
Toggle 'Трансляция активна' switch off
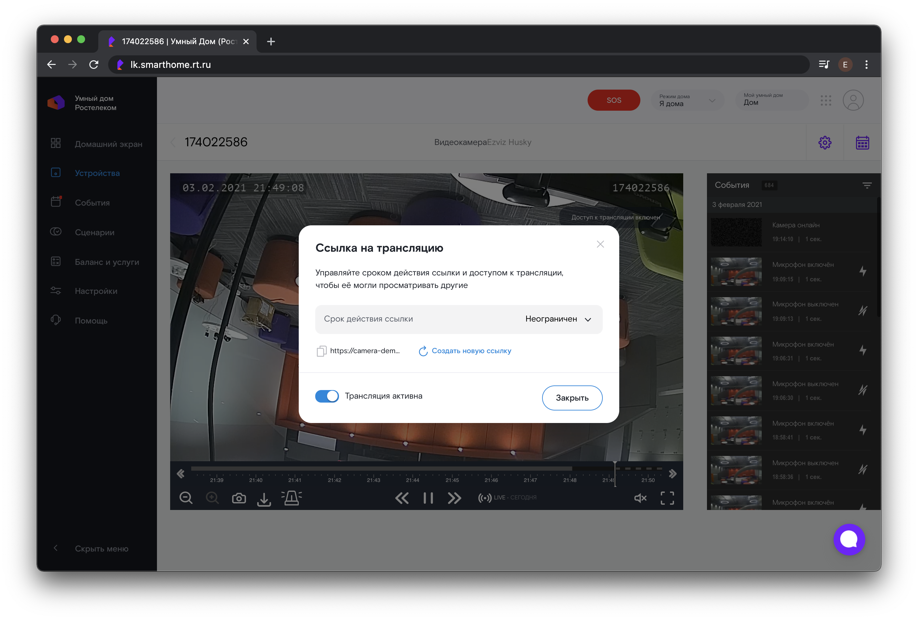pyautogui.click(x=327, y=396)
